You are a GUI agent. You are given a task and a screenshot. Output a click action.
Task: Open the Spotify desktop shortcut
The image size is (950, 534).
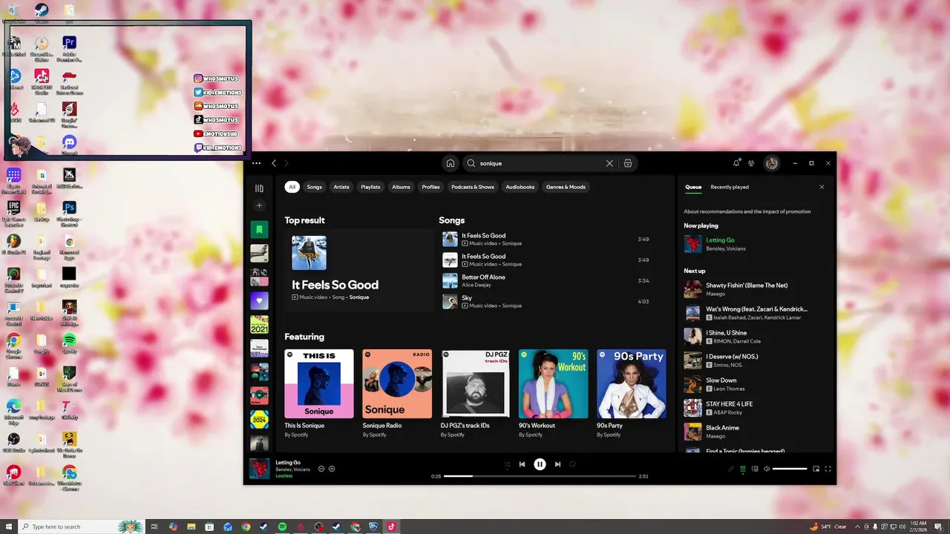tap(69, 343)
